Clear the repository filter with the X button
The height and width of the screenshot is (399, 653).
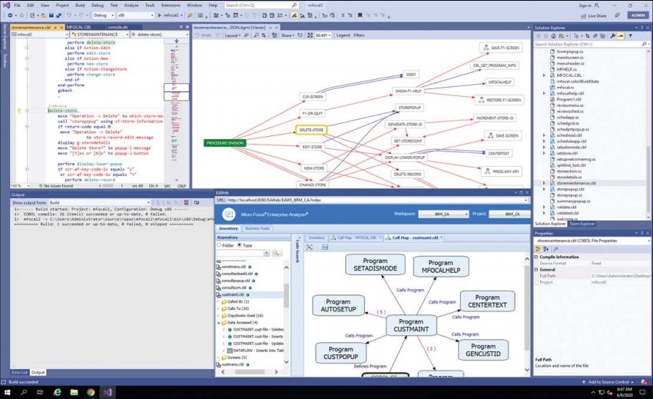coord(267,253)
